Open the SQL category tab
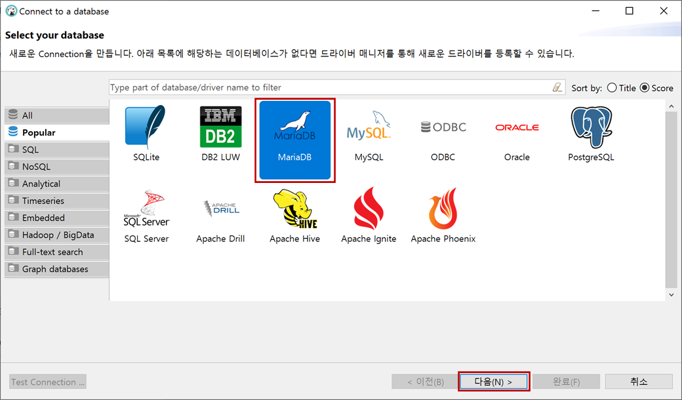682x400 pixels. tap(57, 149)
